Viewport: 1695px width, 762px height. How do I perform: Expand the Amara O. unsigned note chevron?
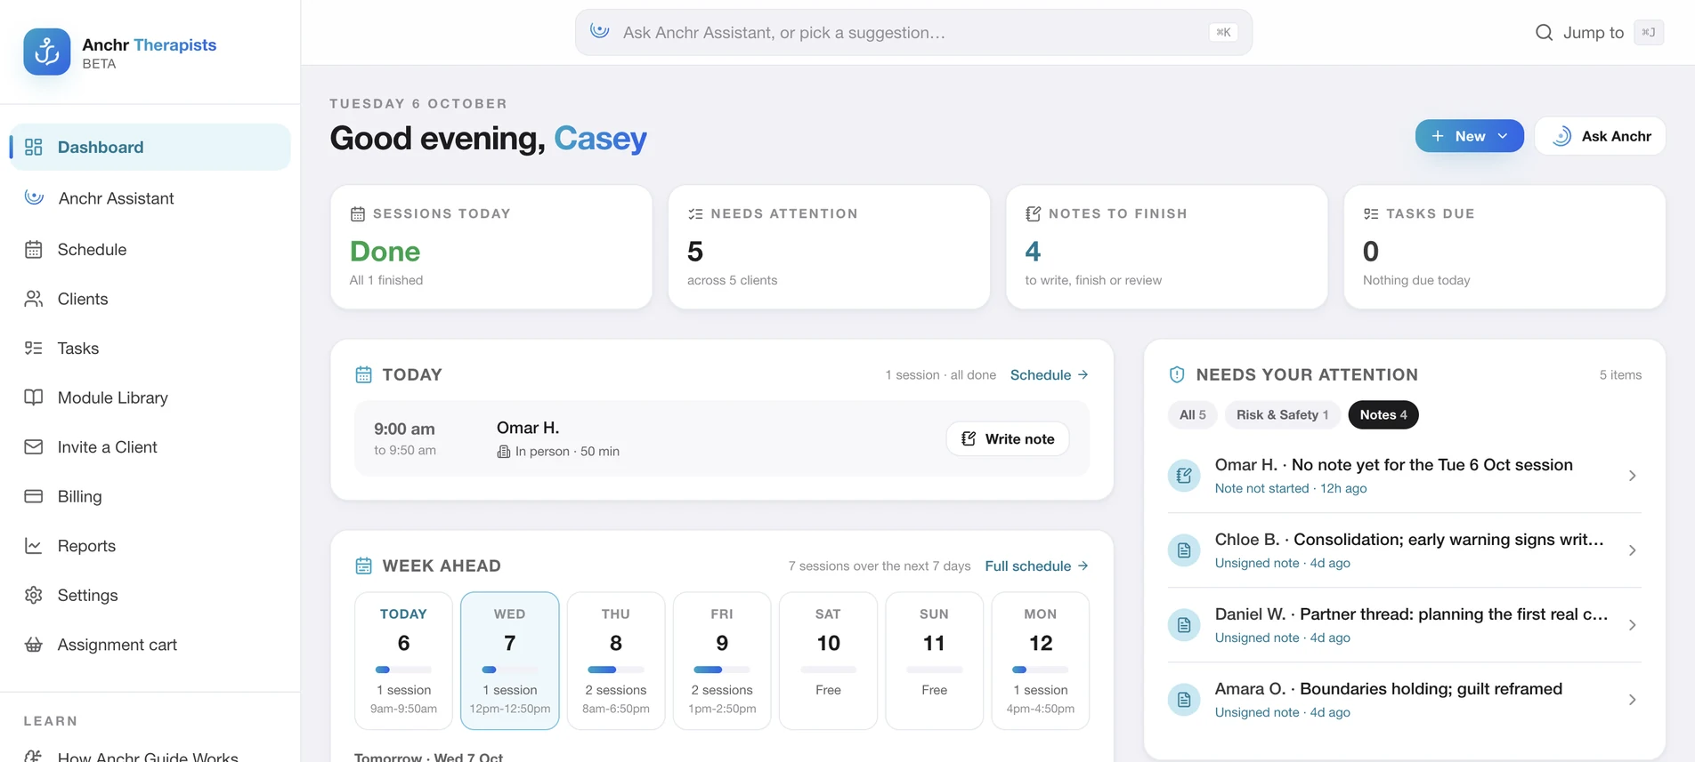1632,700
